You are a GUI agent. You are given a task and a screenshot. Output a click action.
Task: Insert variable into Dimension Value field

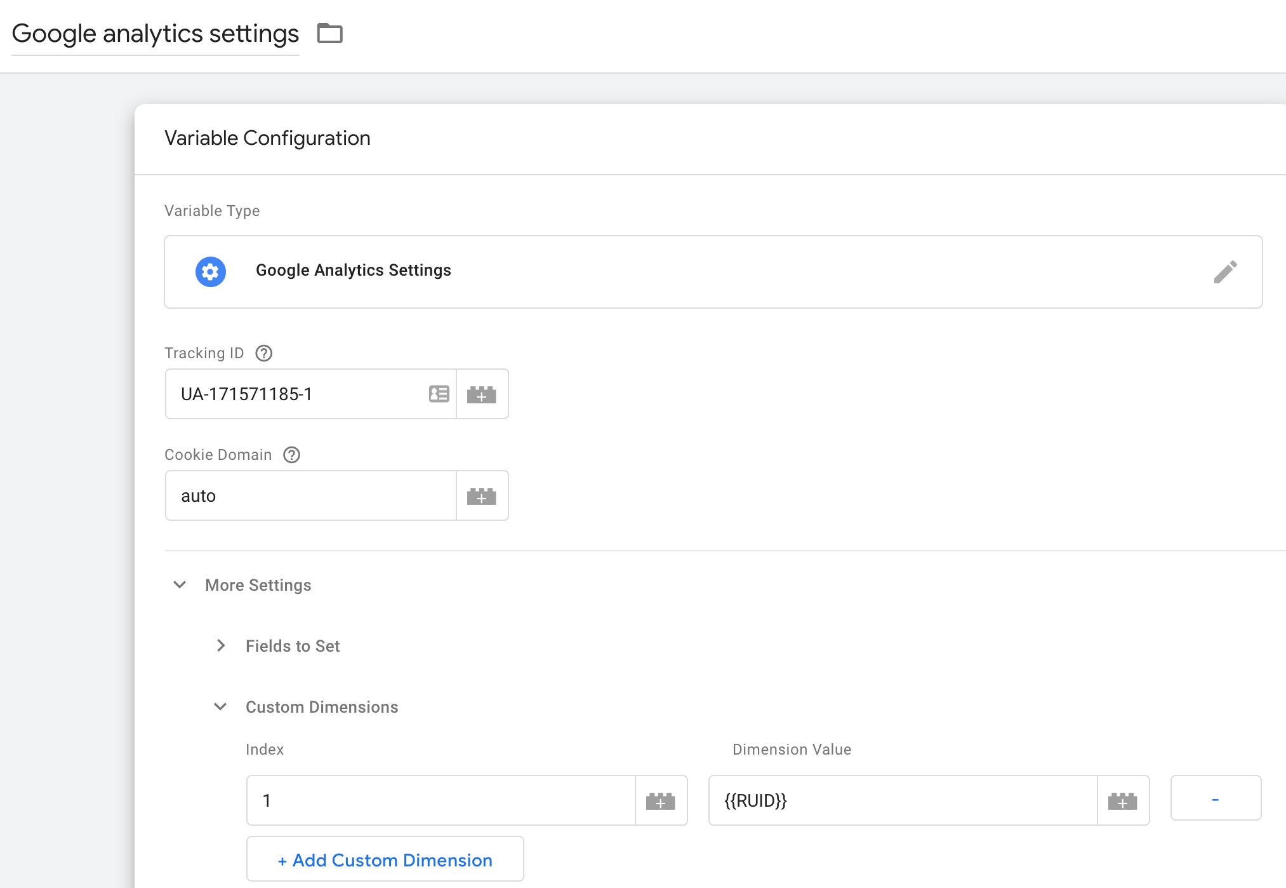pyautogui.click(x=1123, y=800)
